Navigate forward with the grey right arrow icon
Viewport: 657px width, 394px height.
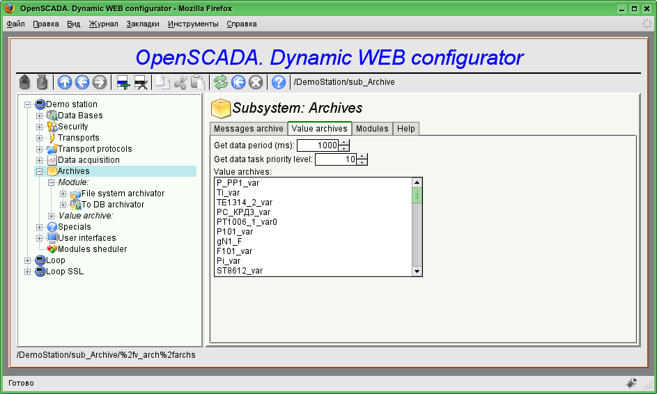coord(100,82)
